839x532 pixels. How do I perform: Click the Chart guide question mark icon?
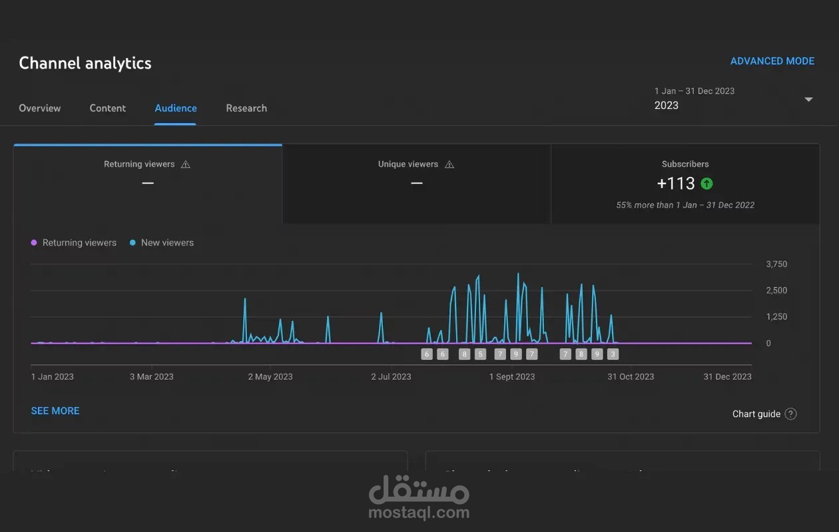pos(790,414)
